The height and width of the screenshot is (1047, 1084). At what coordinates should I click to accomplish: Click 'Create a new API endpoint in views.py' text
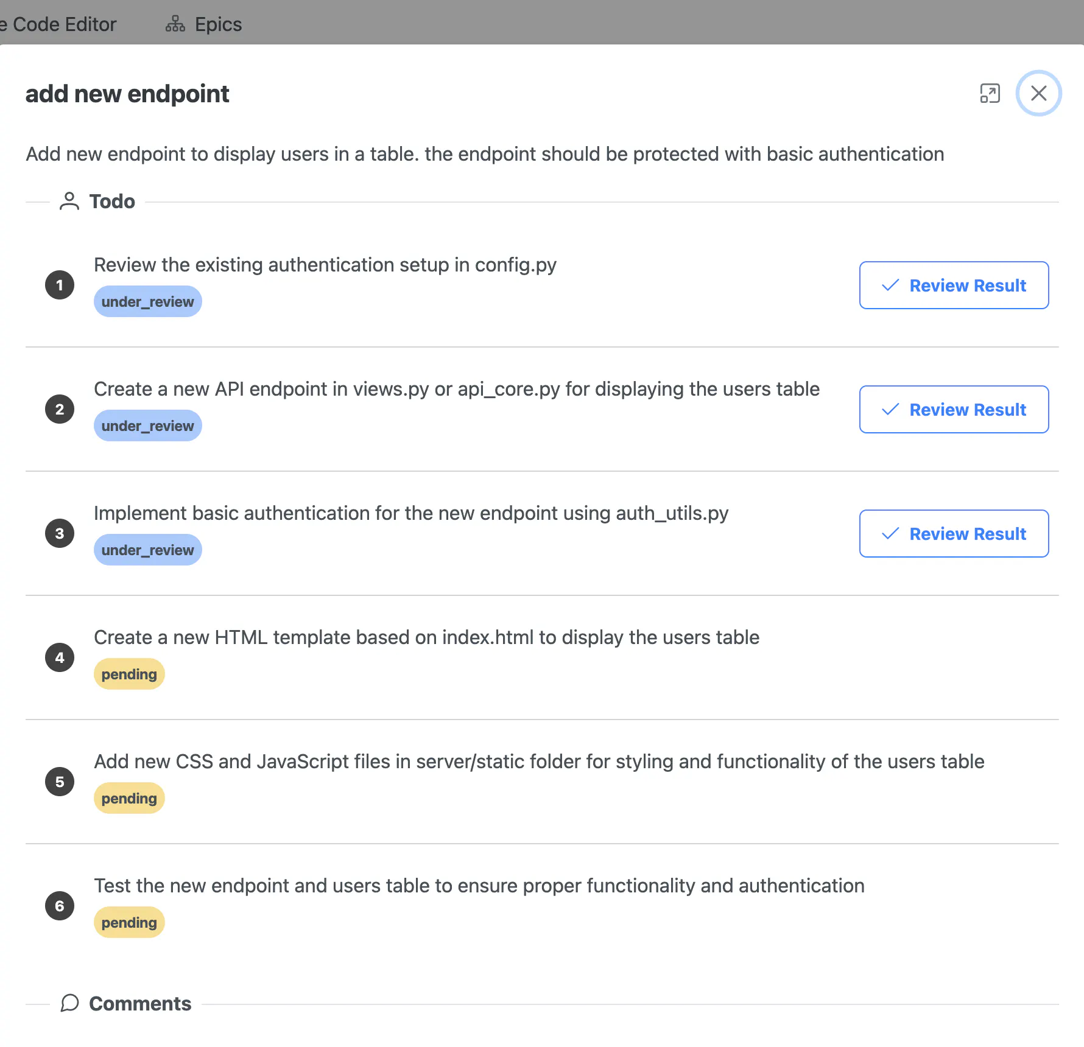(x=261, y=389)
